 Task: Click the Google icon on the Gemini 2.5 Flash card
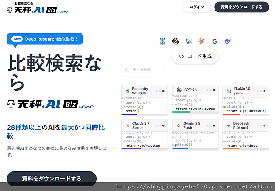[178, 126]
